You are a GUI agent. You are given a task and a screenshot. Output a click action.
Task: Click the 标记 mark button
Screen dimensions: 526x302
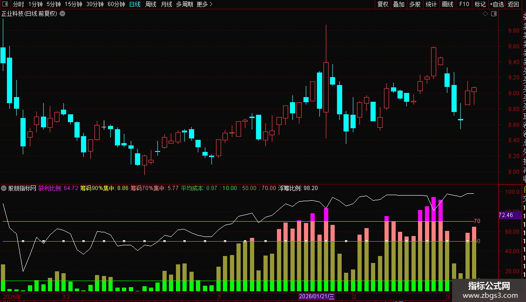(x=480, y=4)
